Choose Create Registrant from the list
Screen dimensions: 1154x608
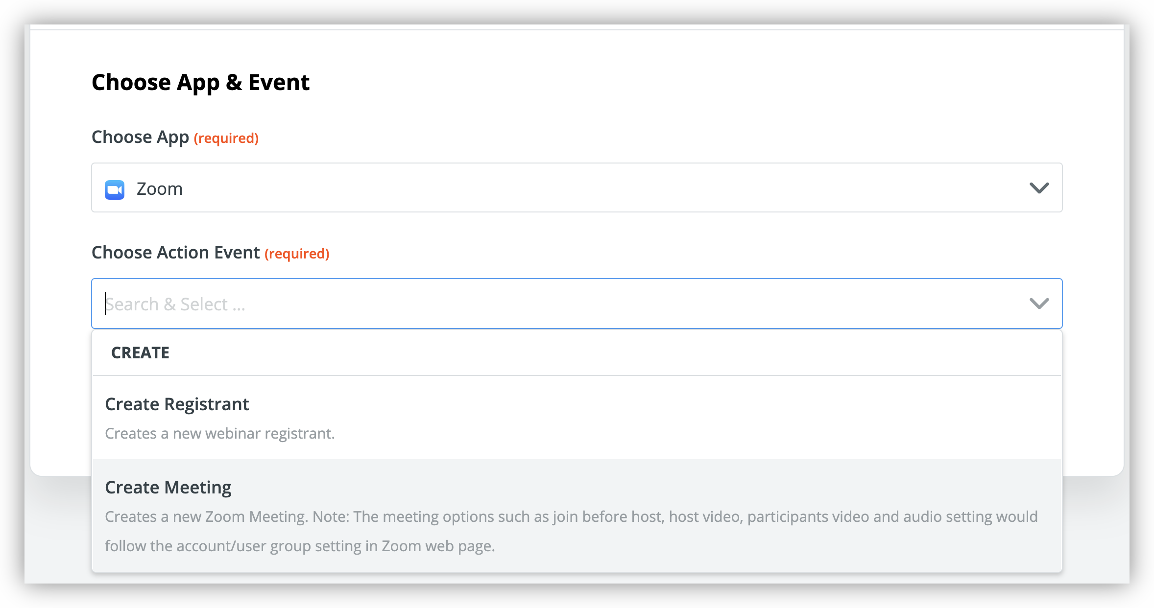177,404
